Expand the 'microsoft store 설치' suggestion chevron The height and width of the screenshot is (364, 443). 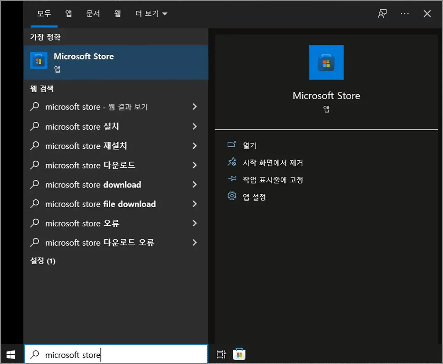pyautogui.click(x=195, y=127)
